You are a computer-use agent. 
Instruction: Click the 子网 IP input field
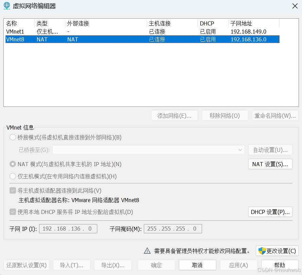click(x=68, y=229)
